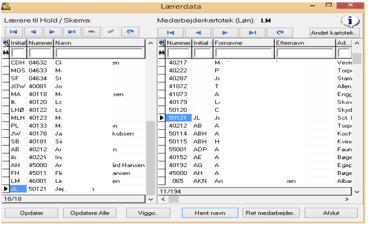Open Andet kartotek dialog
Screen dimensions: 368x228
334,33
